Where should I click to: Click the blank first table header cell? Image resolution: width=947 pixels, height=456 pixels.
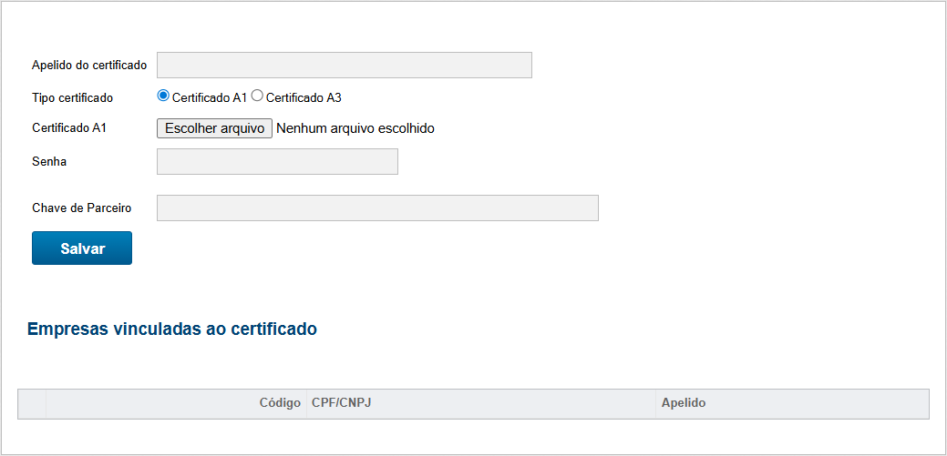pos(32,403)
